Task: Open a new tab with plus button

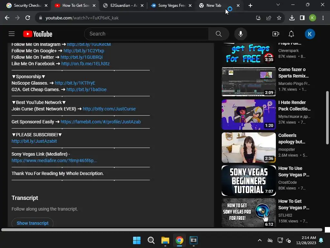Action: 250,6
